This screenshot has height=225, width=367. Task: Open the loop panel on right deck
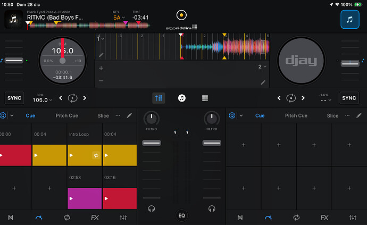point(296,218)
